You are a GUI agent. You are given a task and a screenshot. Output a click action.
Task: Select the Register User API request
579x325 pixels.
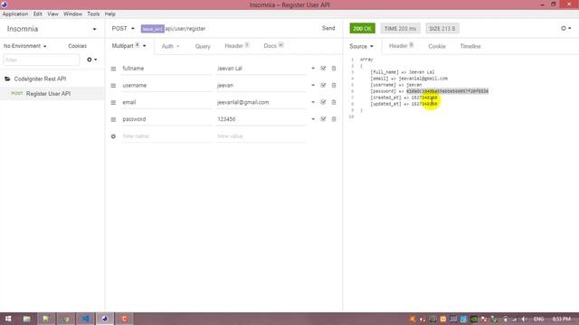pos(52,94)
